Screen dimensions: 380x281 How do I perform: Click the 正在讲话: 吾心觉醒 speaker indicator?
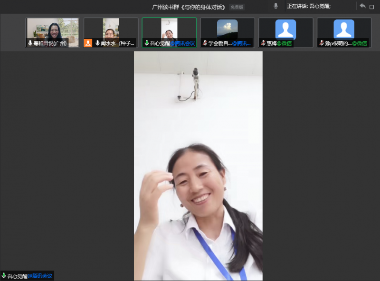click(309, 6)
